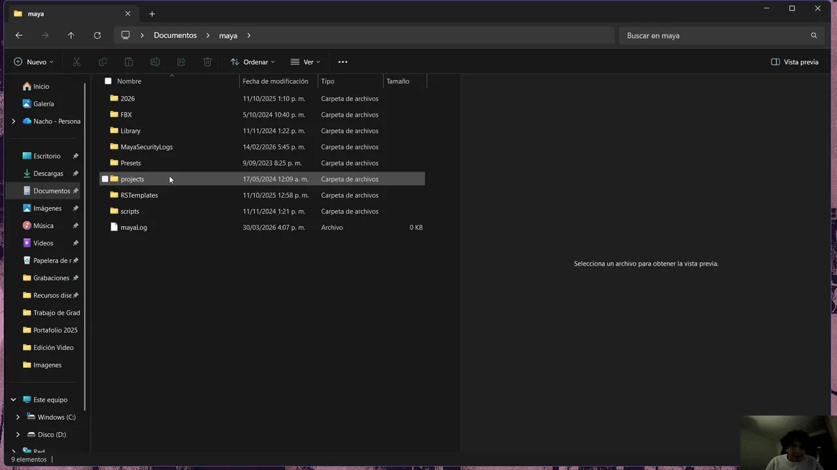The width and height of the screenshot is (837, 470).
Task: Expand the Disco (D:) drive
Action: point(18,434)
